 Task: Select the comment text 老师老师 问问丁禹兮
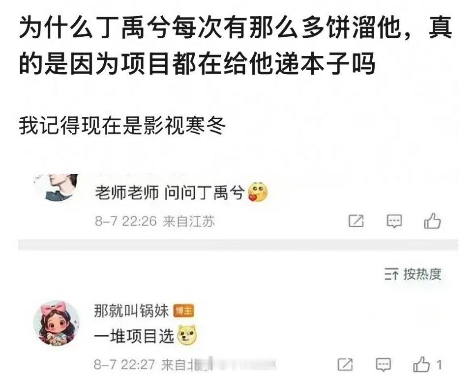169,192
